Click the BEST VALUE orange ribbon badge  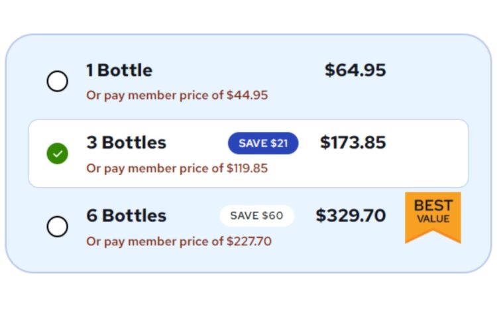[433, 218]
